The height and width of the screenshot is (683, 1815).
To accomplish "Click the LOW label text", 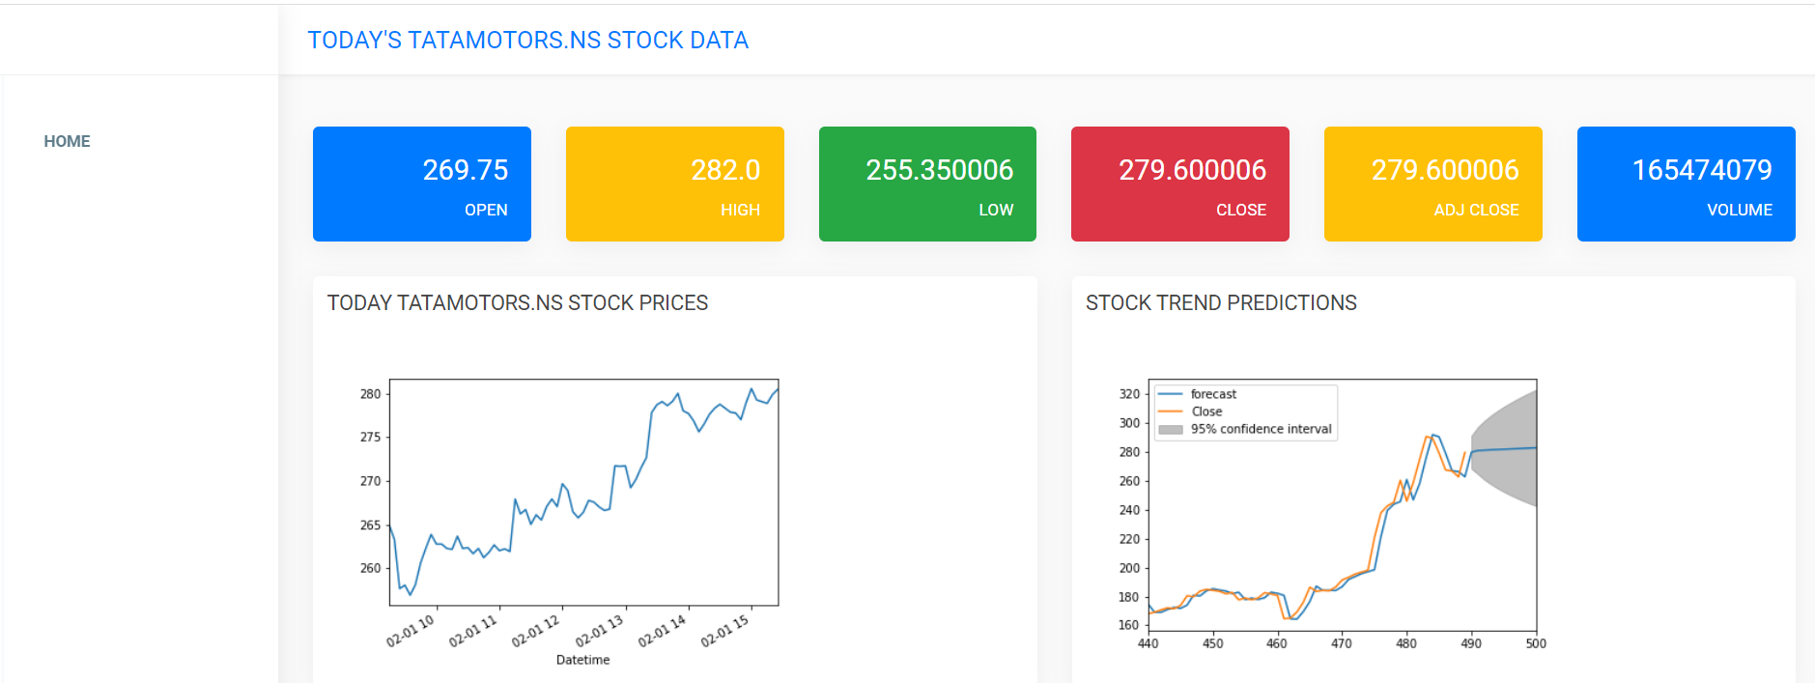I will [x=996, y=210].
